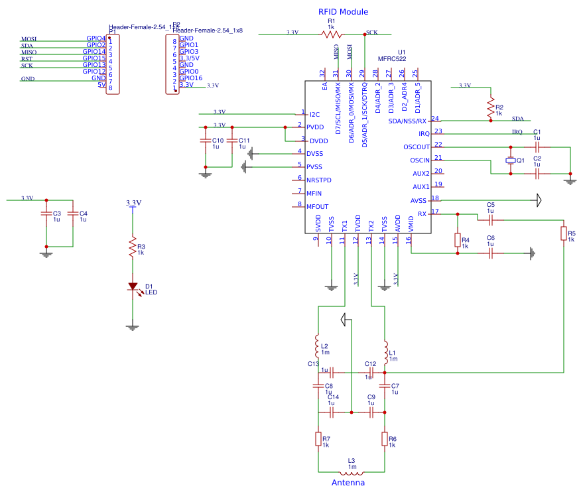This screenshot has width=583, height=494.
Task: Click the C11 decoupling capacitor symbol
Action: click(232, 141)
